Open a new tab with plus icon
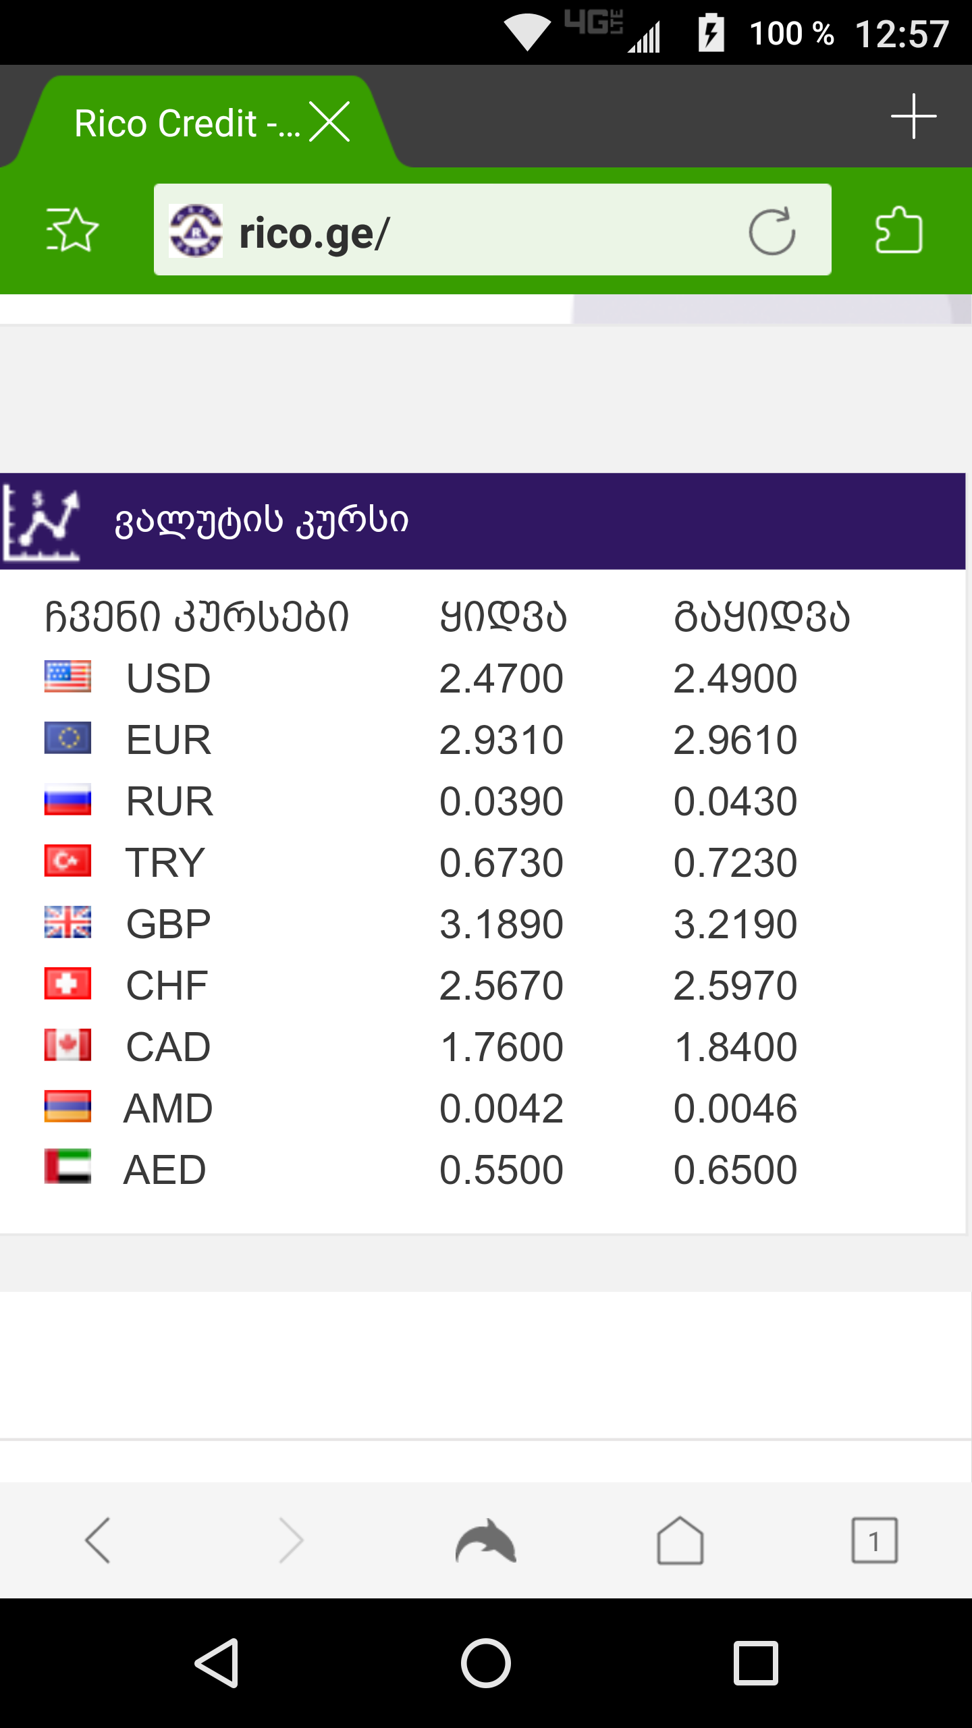This screenshot has height=1728, width=972. [x=913, y=117]
